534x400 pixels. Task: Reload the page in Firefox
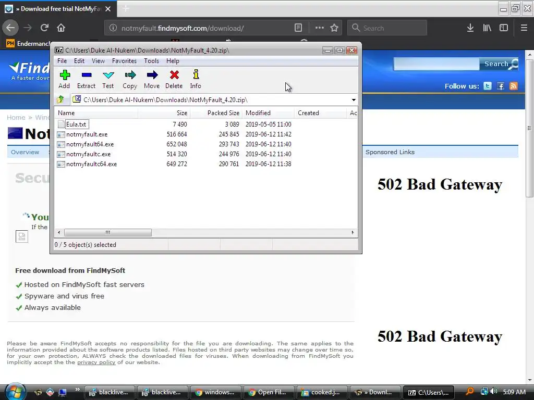click(44, 28)
